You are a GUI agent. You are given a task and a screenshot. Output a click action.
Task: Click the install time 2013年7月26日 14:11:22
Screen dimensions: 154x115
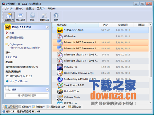pyautogui.click(x=19, y=76)
